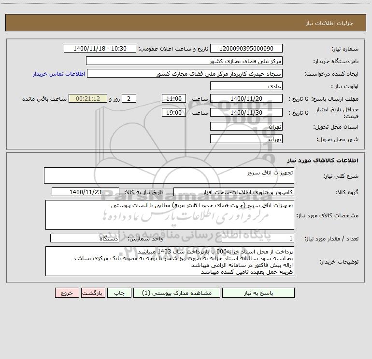Click unit of measure field 'دستگاه'
Viewport: 372px width, 359px height.
pos(85,238)
